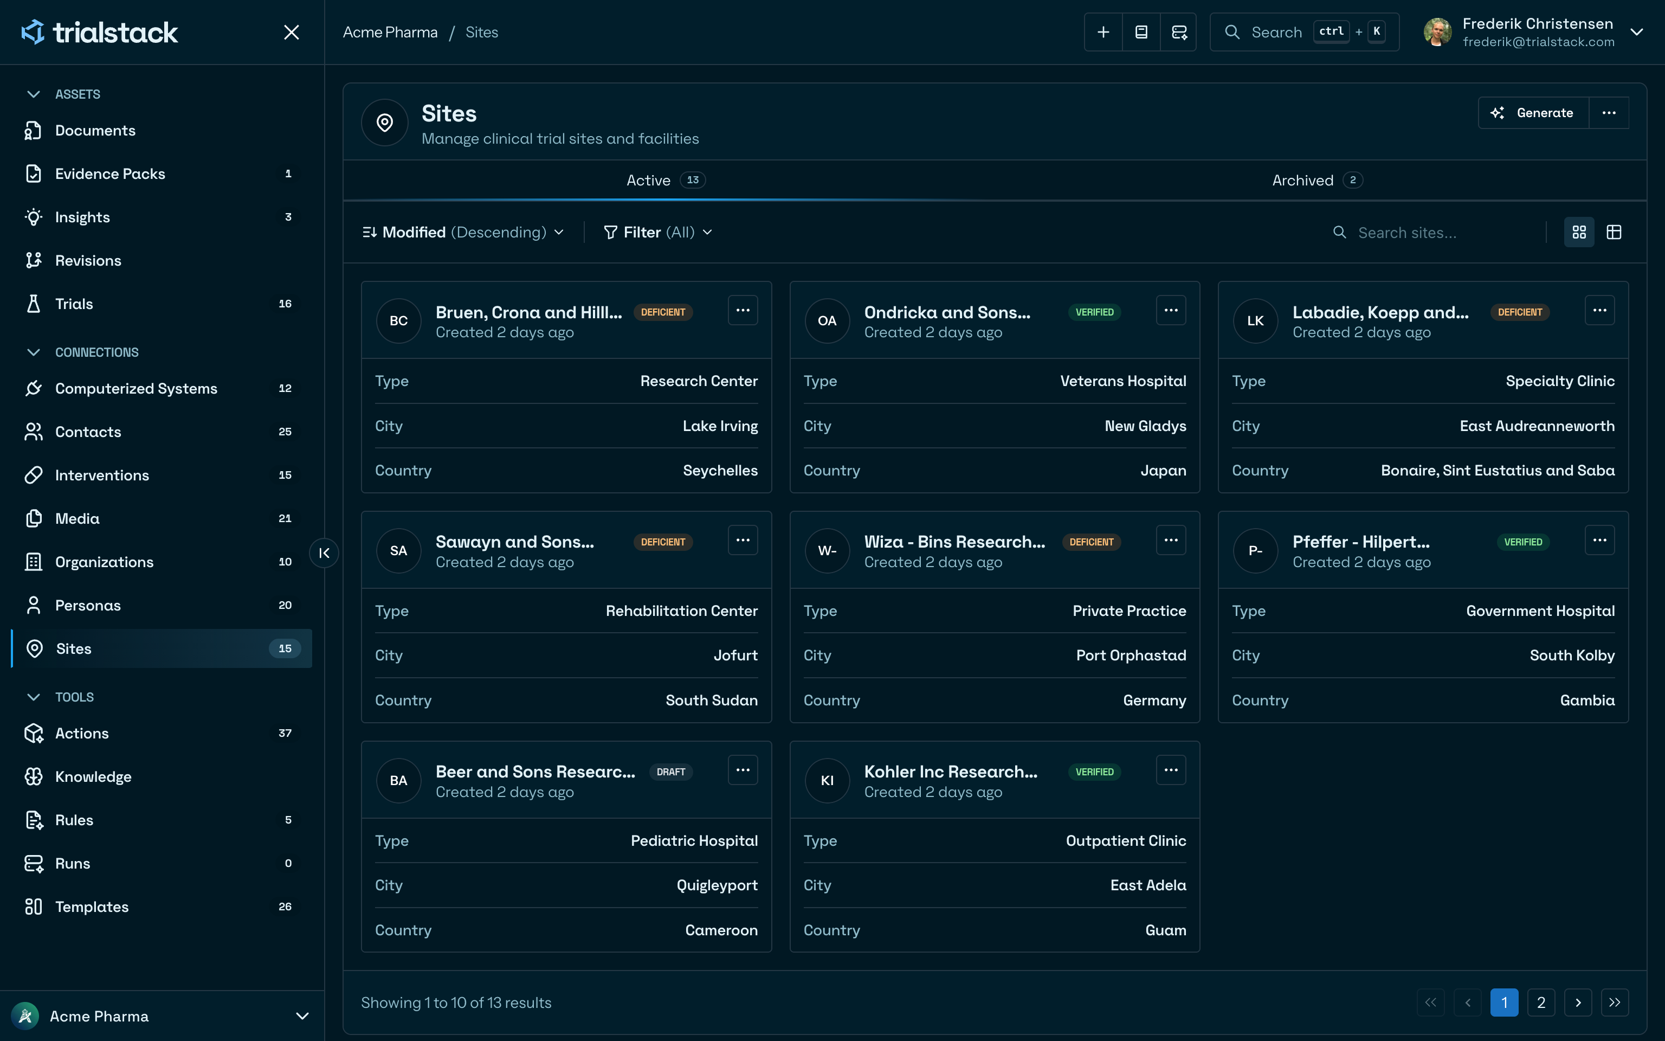Open Knowledge section
1665x1041 pixels.
pos(162,776)
